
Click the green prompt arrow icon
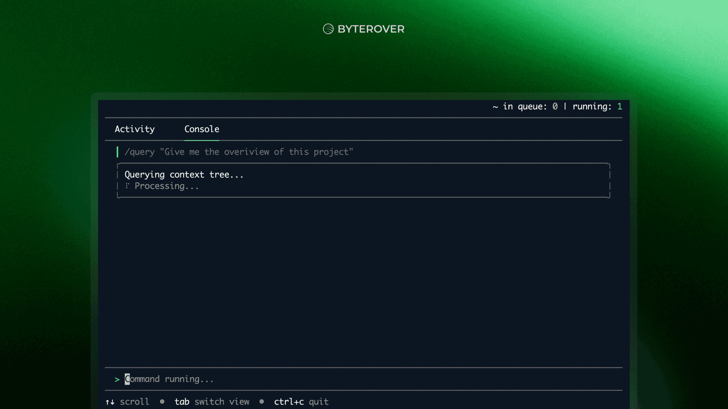117,379
